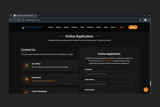This screenshot has width=160, height=107.
Task: Close the Unstucked Finance tab
Action: pos(35,16)
